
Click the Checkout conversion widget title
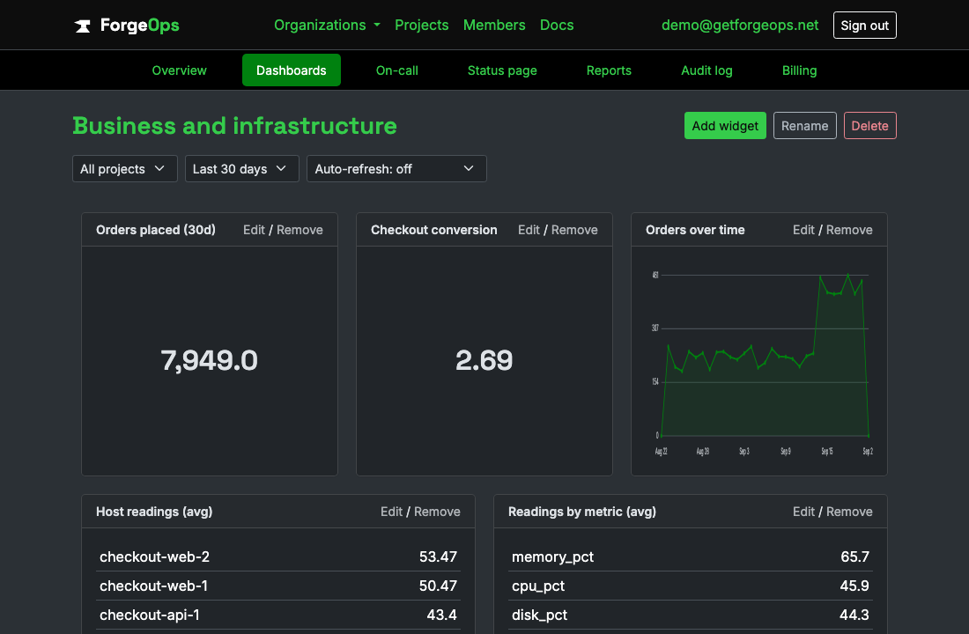point(433,230)
